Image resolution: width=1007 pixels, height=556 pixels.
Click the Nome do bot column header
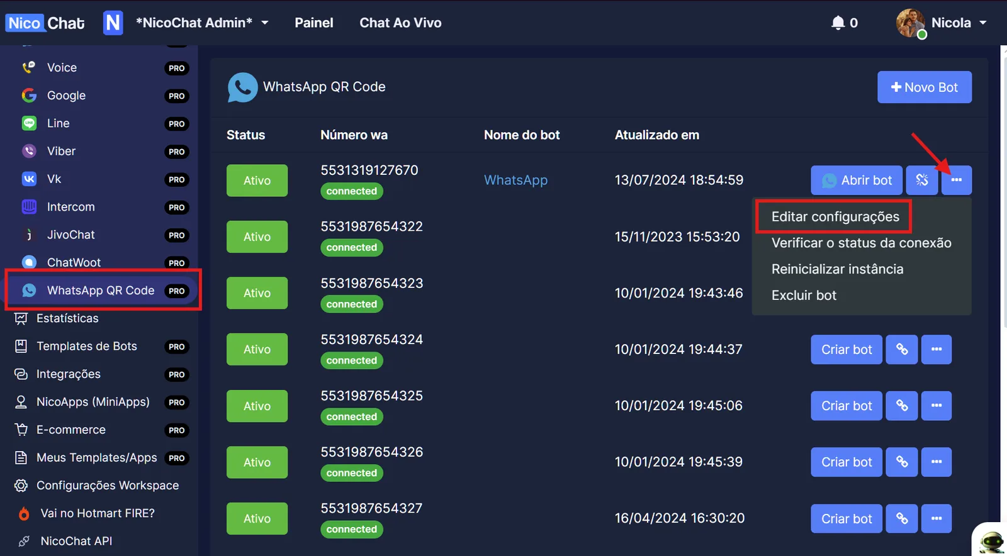point(522,135)
